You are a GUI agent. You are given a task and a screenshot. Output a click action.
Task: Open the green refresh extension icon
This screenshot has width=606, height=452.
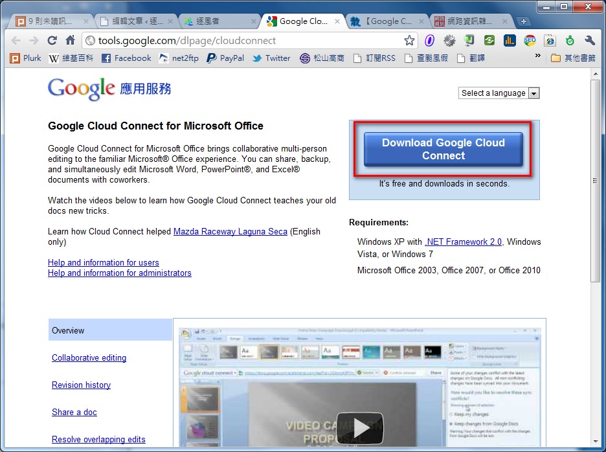(489, 40)
